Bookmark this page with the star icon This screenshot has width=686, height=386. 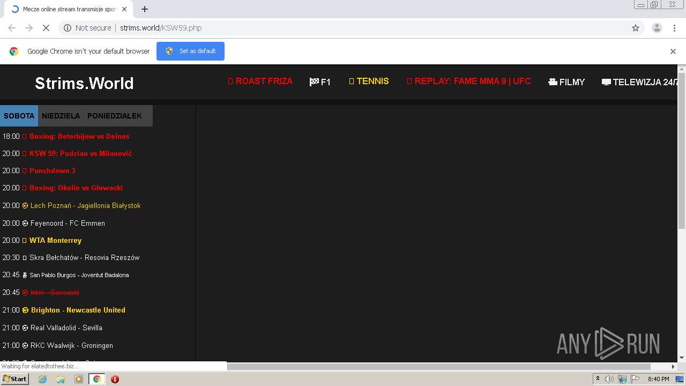[x=636, y=28]
